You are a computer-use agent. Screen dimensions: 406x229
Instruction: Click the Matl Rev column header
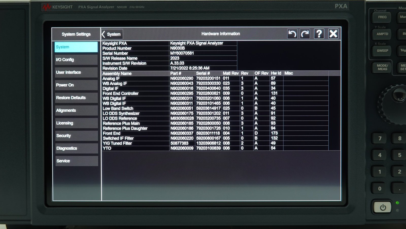[231, 73]
